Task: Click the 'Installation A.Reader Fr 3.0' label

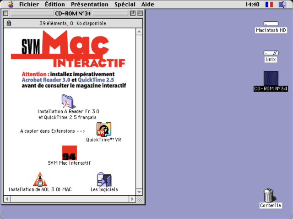Action: click(68, 111)
